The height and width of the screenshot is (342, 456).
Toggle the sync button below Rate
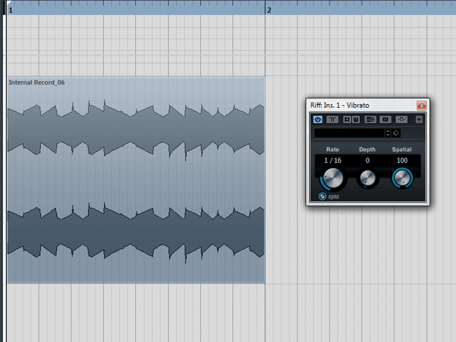(x=322, y=196)
